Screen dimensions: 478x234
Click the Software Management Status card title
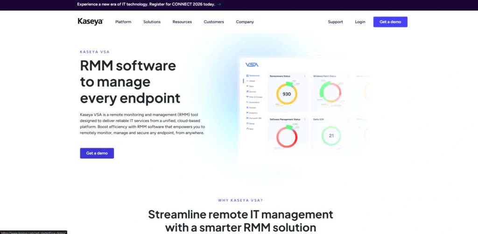pyautogui.click(x=285, y=120)
